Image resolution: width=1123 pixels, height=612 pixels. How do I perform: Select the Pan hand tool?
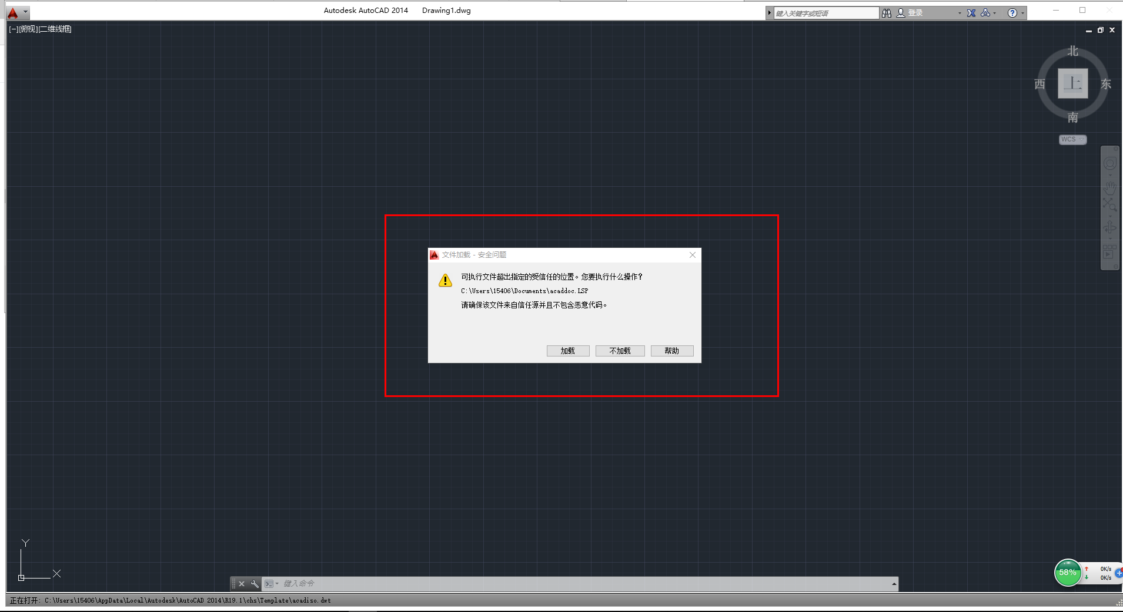1110,188
